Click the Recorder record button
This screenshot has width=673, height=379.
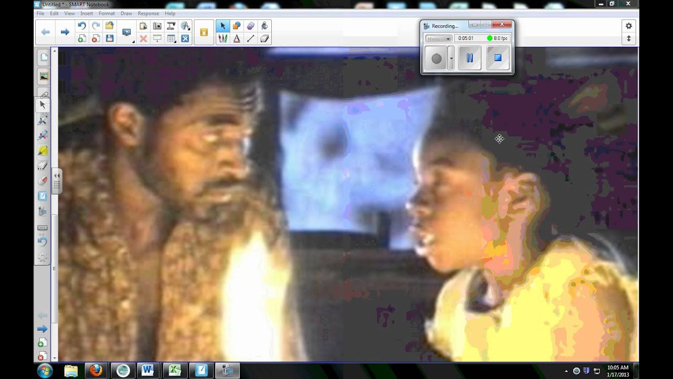point(436,58)
